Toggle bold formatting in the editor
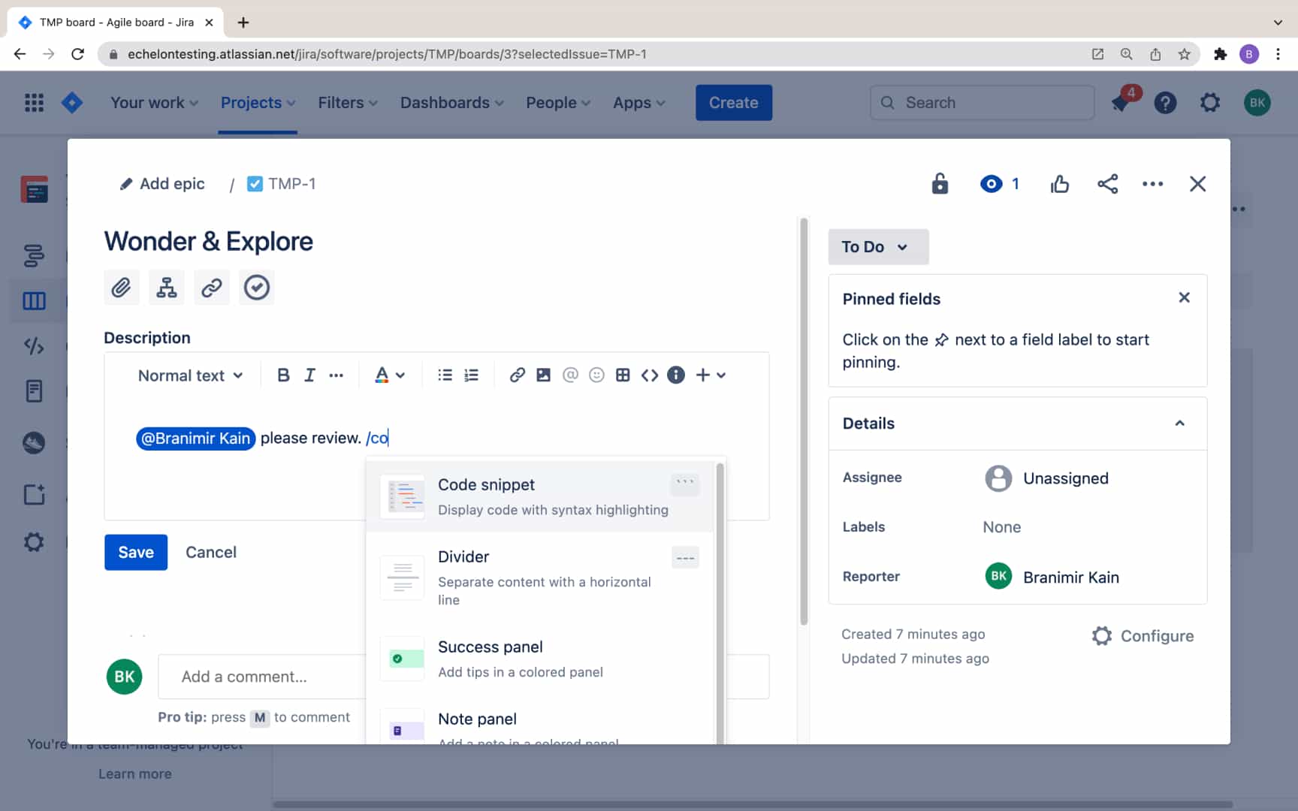The width and height of the screenshot is (1298, 811). tap(283, 375)
